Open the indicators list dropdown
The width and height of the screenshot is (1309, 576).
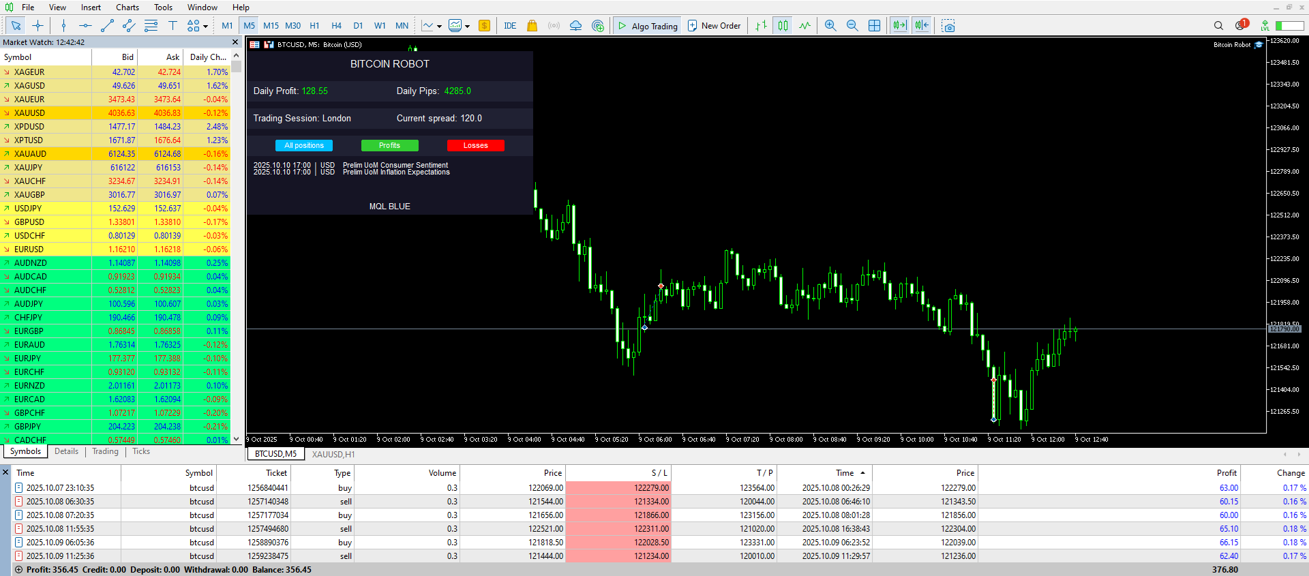[x=431, y=26]
